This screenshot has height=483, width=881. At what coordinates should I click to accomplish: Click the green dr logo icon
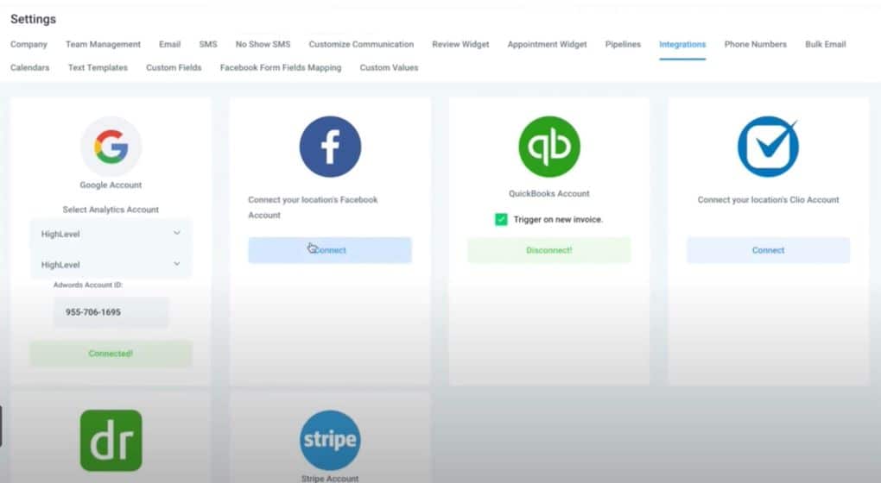pyautogui.click(x=111, y=441)
